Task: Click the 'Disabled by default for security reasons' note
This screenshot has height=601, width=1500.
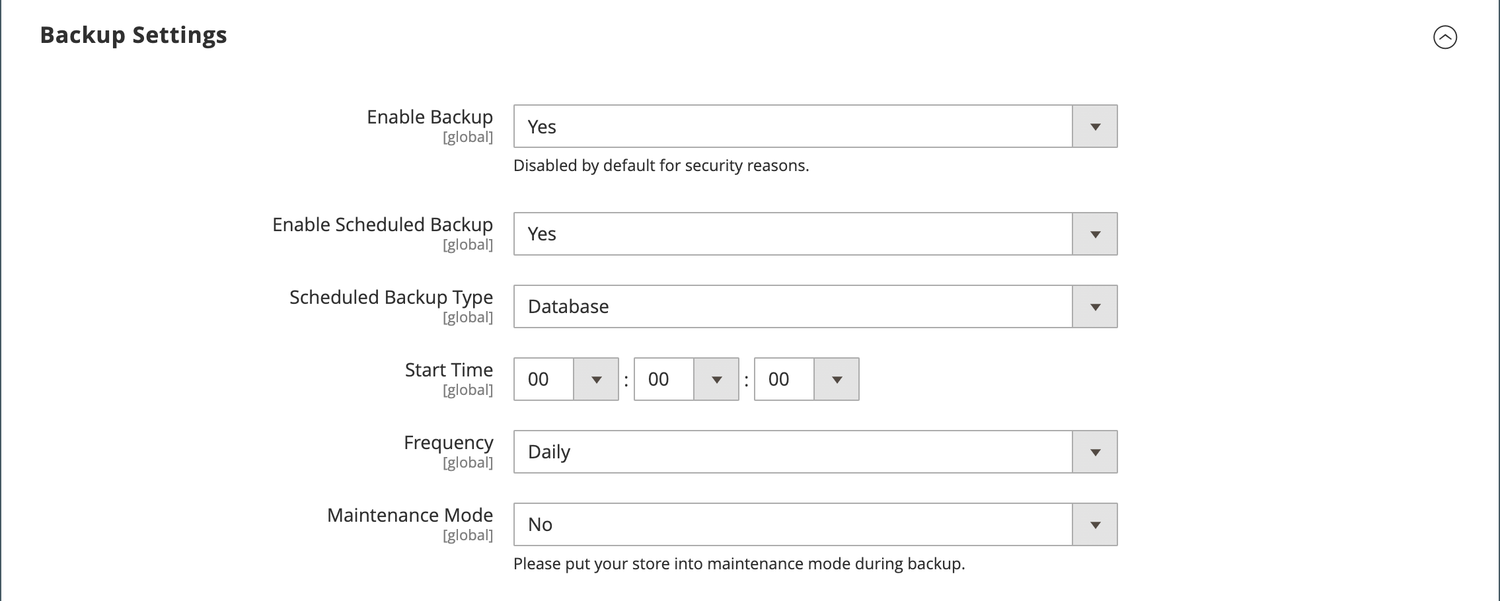Action: [661, 165]
